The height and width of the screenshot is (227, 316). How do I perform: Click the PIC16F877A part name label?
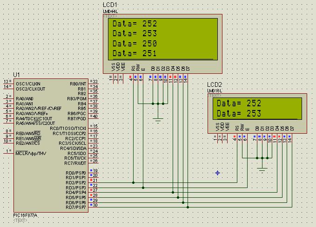[x=25, y=215]
